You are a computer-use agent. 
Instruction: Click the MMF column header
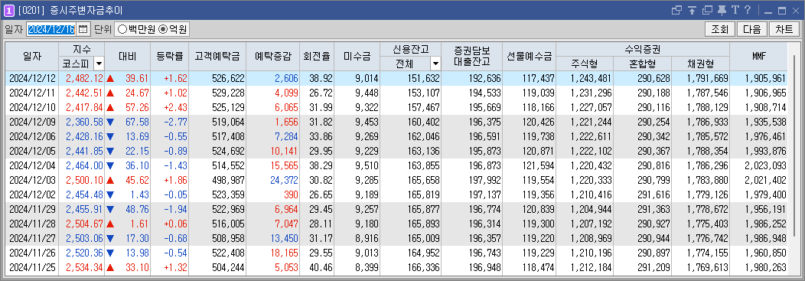759,56
